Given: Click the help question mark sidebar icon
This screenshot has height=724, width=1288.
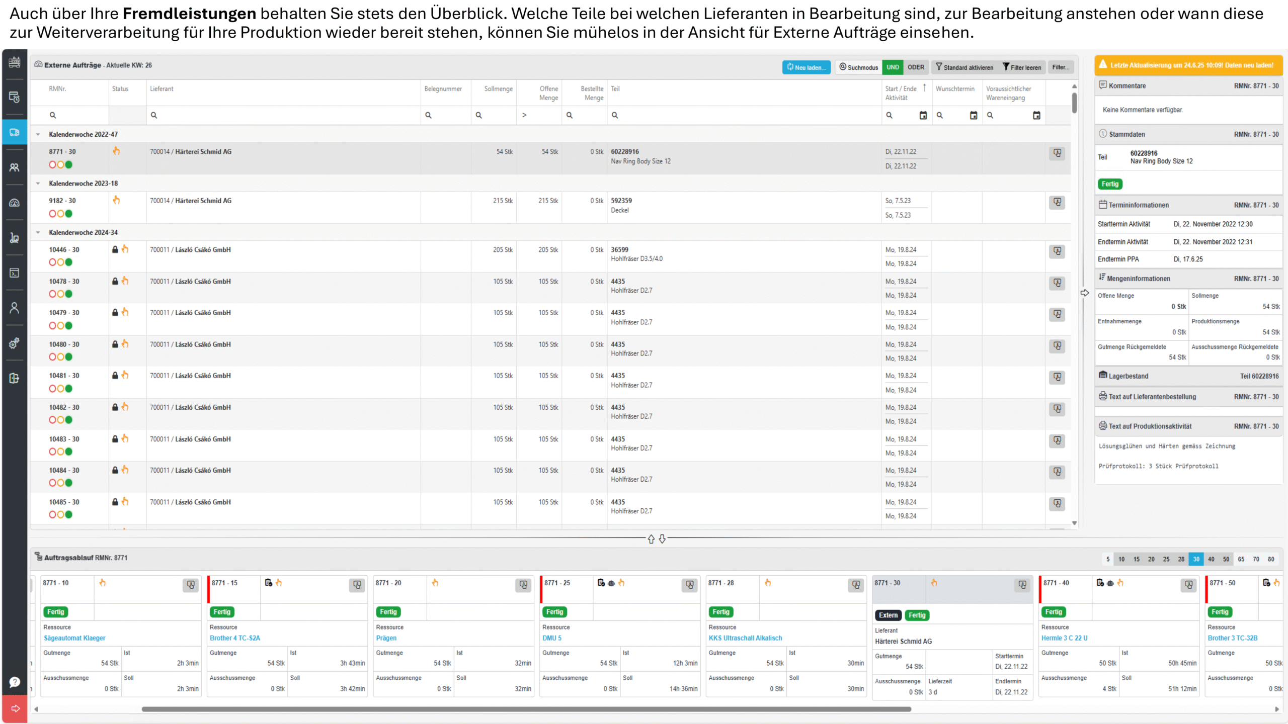Looking at the screenshot, I should pos(14,682).
